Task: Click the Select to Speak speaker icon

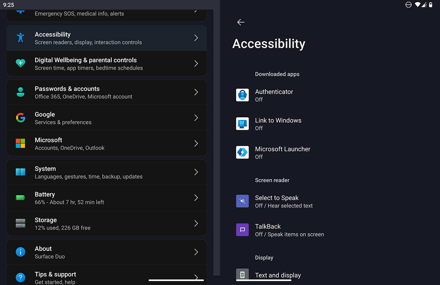Action: point(242,201)
